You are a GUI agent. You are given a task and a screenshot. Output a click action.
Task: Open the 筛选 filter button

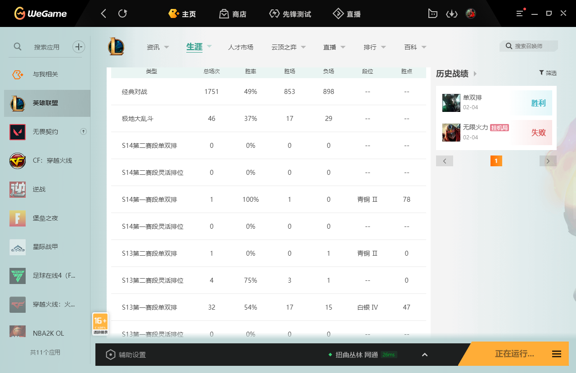pyautogui.click(x=548, y=73)
